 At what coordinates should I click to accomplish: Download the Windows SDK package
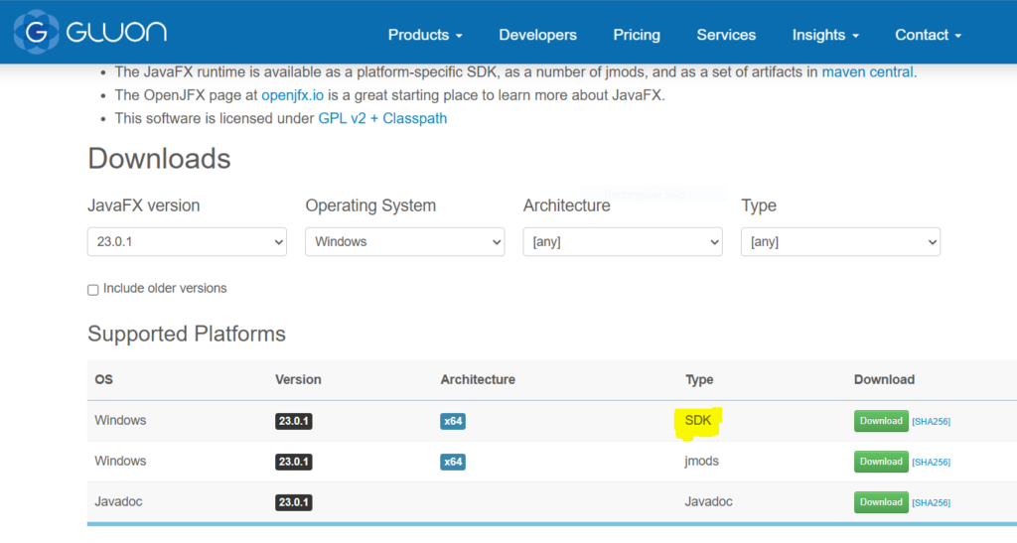tap(881, 421)
